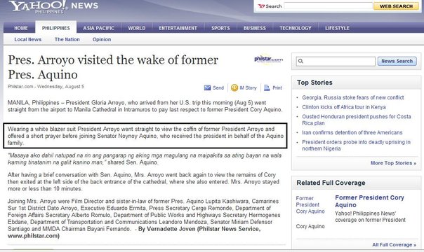Click the paragraph starting 'After having a brief conversation'
Screen dimensions: 424x252
click(x=143, y=182)
